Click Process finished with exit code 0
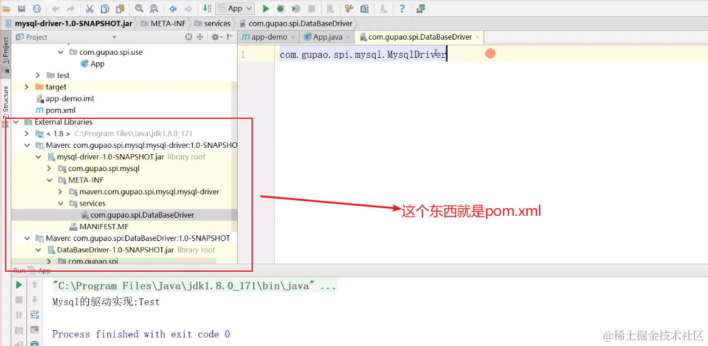 pyautogui.click(x=141, y=334)
